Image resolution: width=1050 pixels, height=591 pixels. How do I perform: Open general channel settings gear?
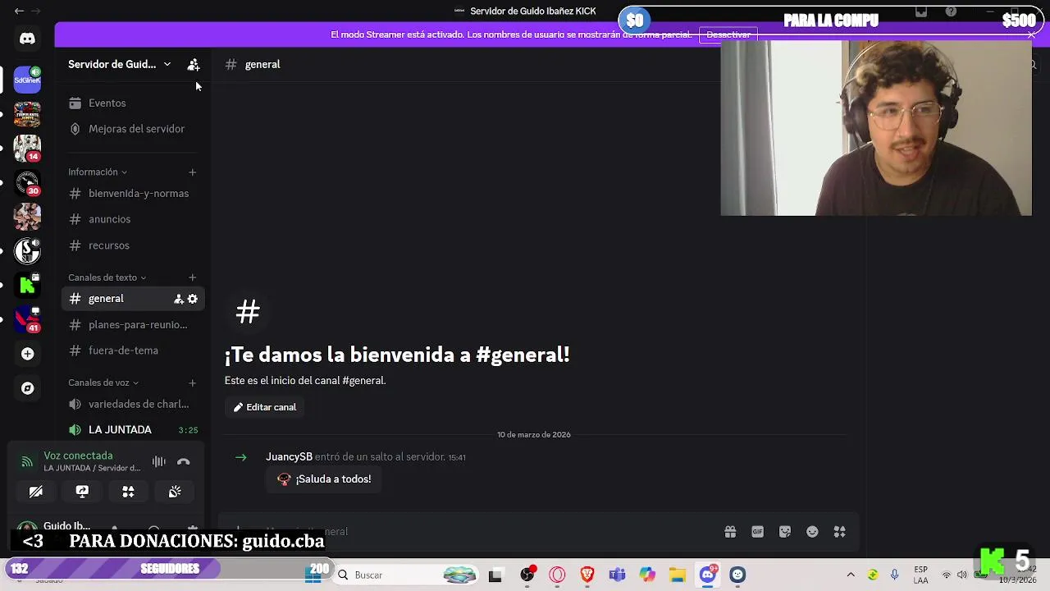pyautogui.click(x=193, y=299)
